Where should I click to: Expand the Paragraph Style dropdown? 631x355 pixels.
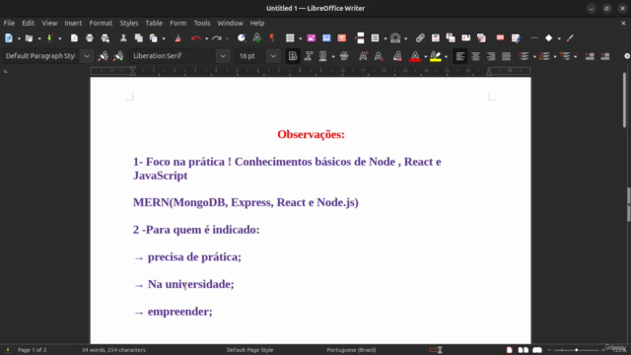(87, 56)
